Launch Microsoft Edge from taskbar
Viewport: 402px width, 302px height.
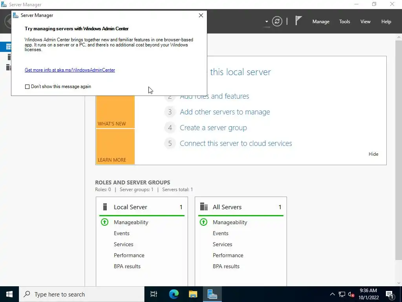click(174, 294)
